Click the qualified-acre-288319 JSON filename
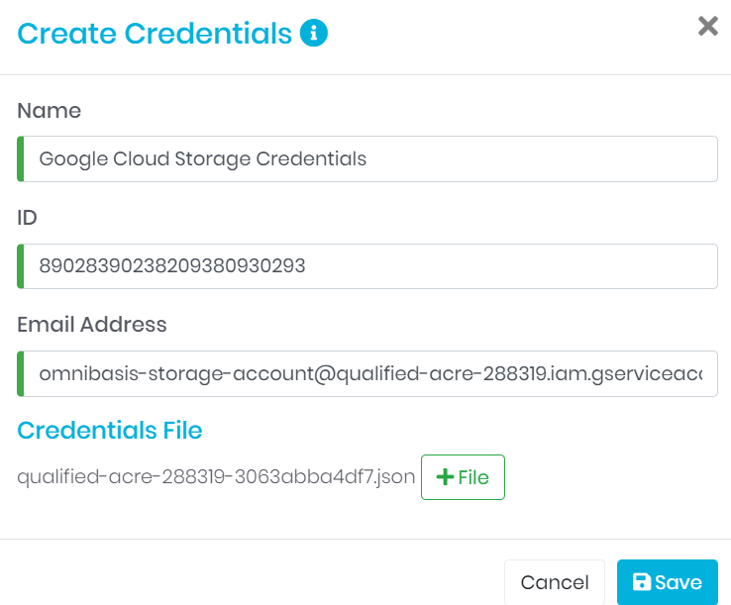This screenshot has height=605, width=731. pos(216,477)
